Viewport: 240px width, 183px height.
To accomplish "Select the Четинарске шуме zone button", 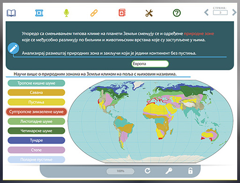I will click(36, 131).
